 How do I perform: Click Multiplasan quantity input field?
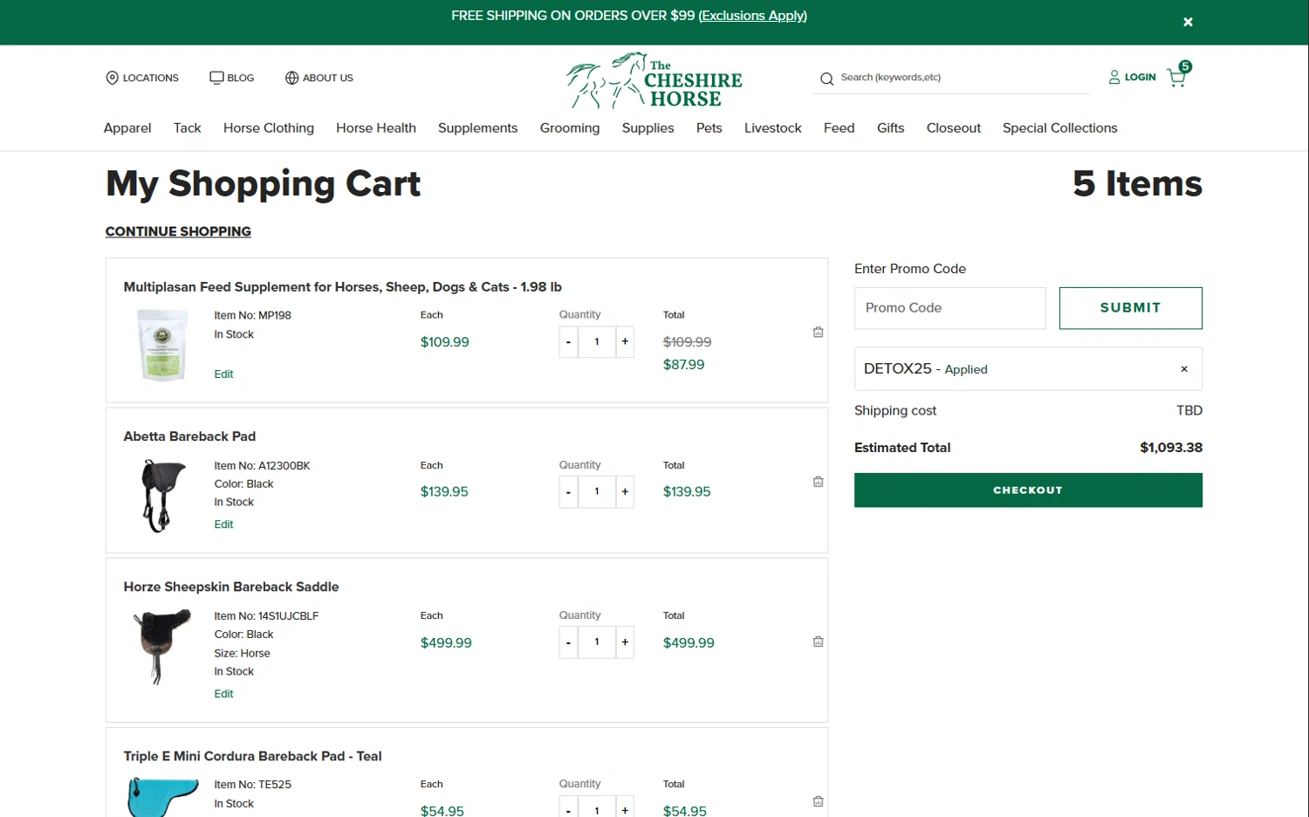coord(597,341)
